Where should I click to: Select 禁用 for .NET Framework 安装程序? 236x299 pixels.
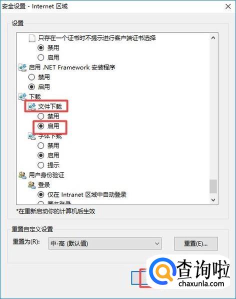[31, 77]
